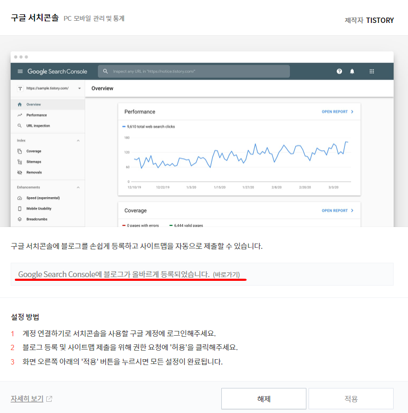Click the URL inspection magnifier icon

click(20, 126)
